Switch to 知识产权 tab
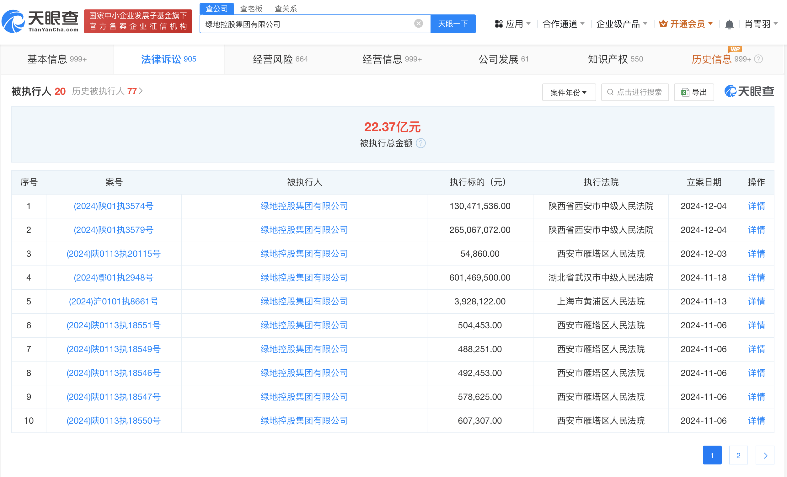The image size is (787, 477). (x=615, y=59)
